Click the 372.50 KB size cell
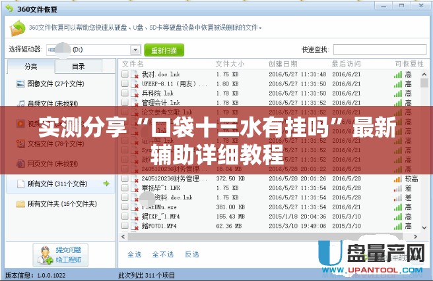The image size is (433, 281). [x=230, y=178]
